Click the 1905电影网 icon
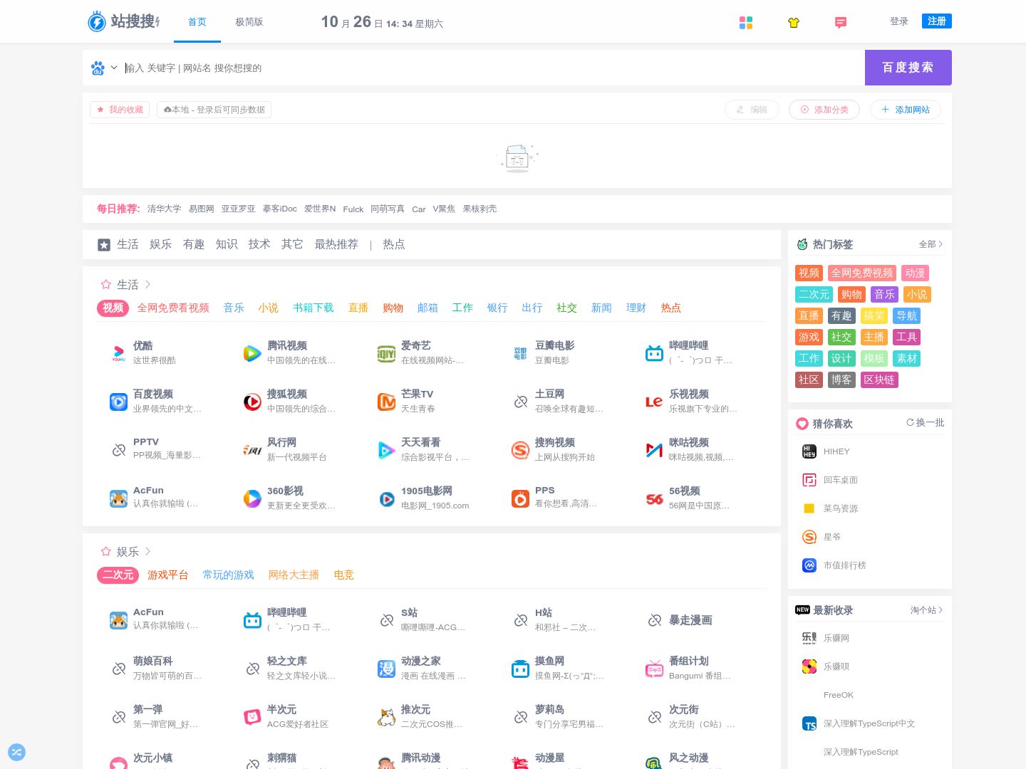 pyautogui.click(x=386, y=498)
